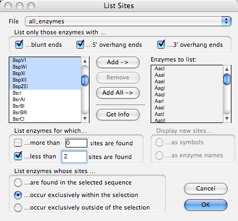The height and width of the screenshot is (221, 238).
Task: Click the right list scroll down arrow
Action: click(x=227, y=119)
